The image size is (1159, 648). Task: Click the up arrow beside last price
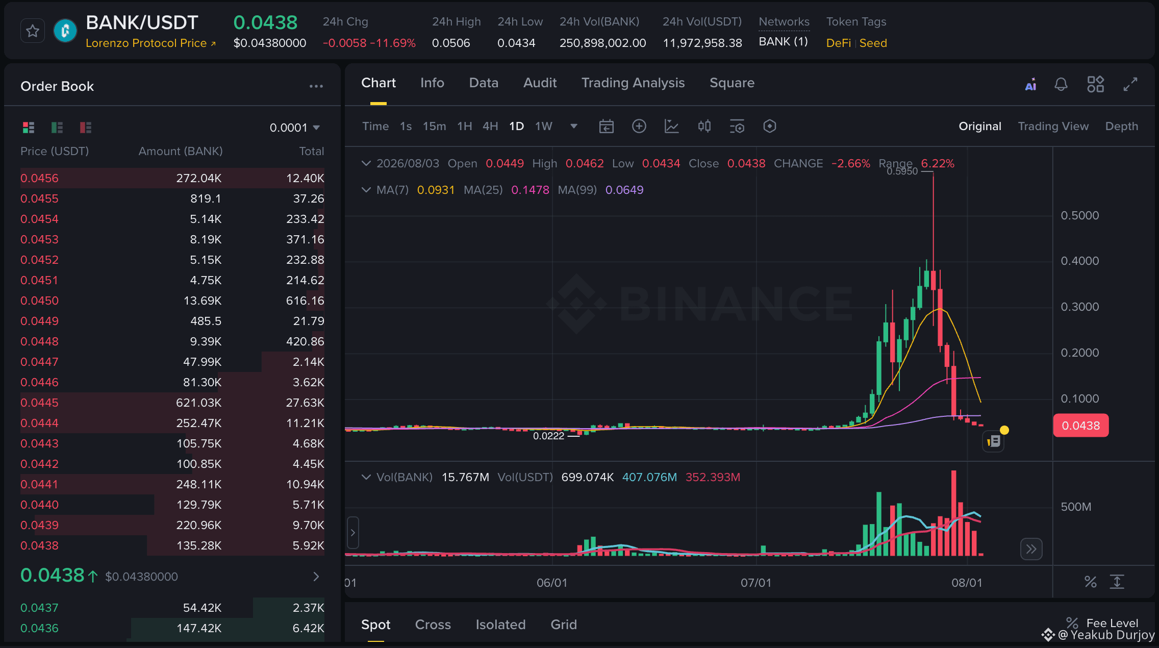92,577
